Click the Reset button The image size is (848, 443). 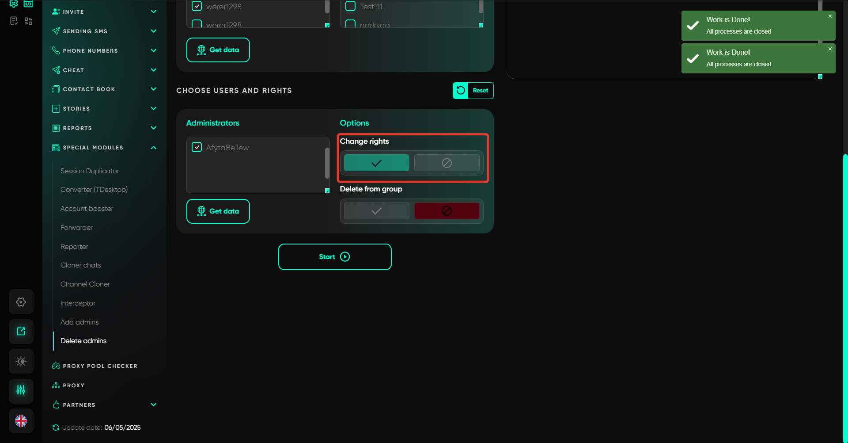click(473, 91)
